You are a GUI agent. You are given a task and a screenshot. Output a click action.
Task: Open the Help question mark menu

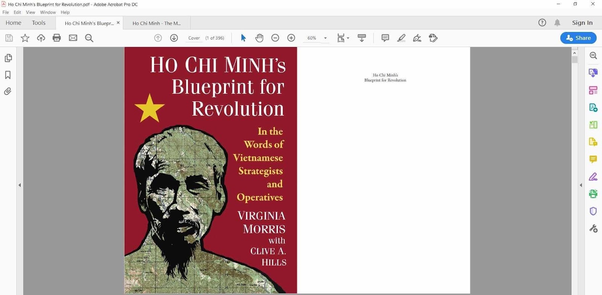[x=542, y=23]
